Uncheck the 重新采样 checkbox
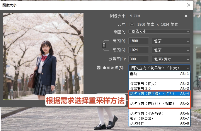This screenshot has width=201, height=131. point(98,68)
